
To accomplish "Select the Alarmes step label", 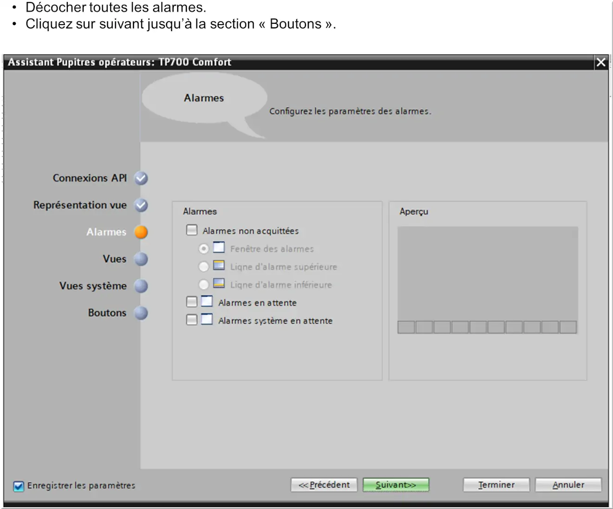I will tap(106, 232).
